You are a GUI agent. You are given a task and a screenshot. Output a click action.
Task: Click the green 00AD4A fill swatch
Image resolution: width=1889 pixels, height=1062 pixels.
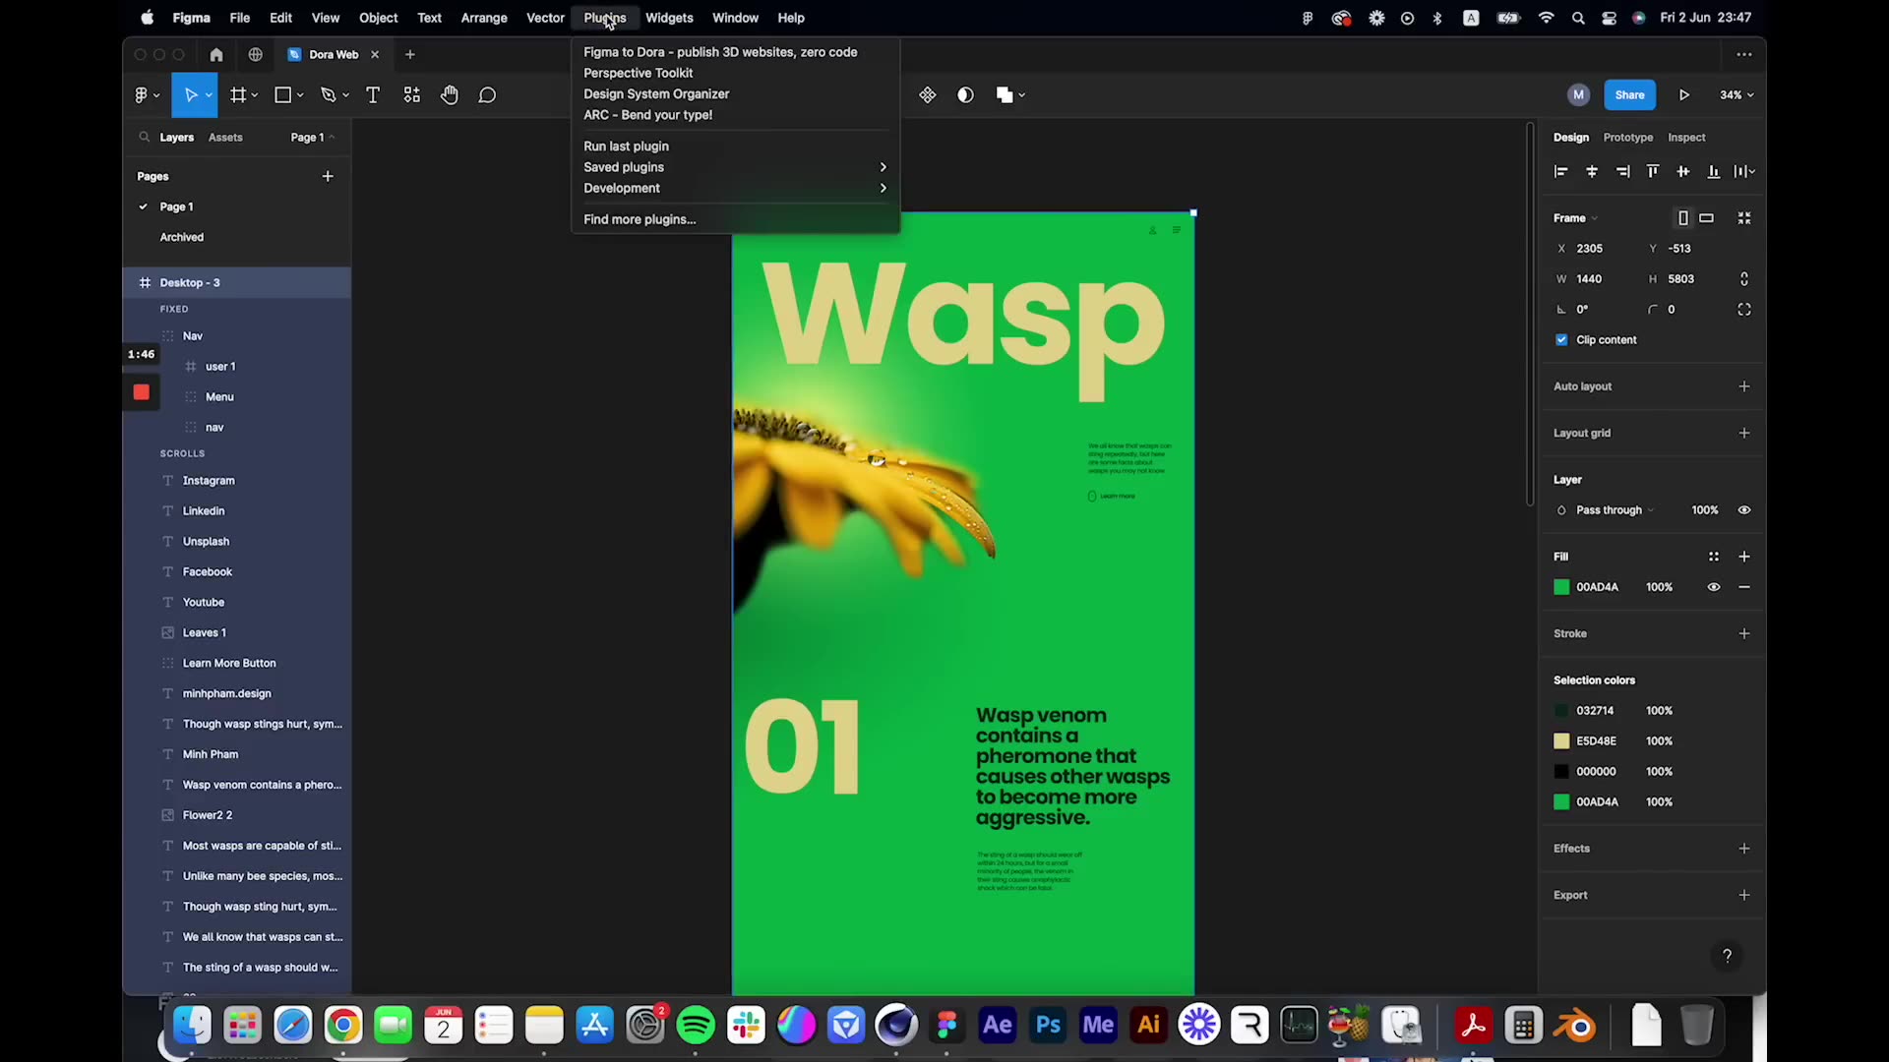tap(1561, 587)
